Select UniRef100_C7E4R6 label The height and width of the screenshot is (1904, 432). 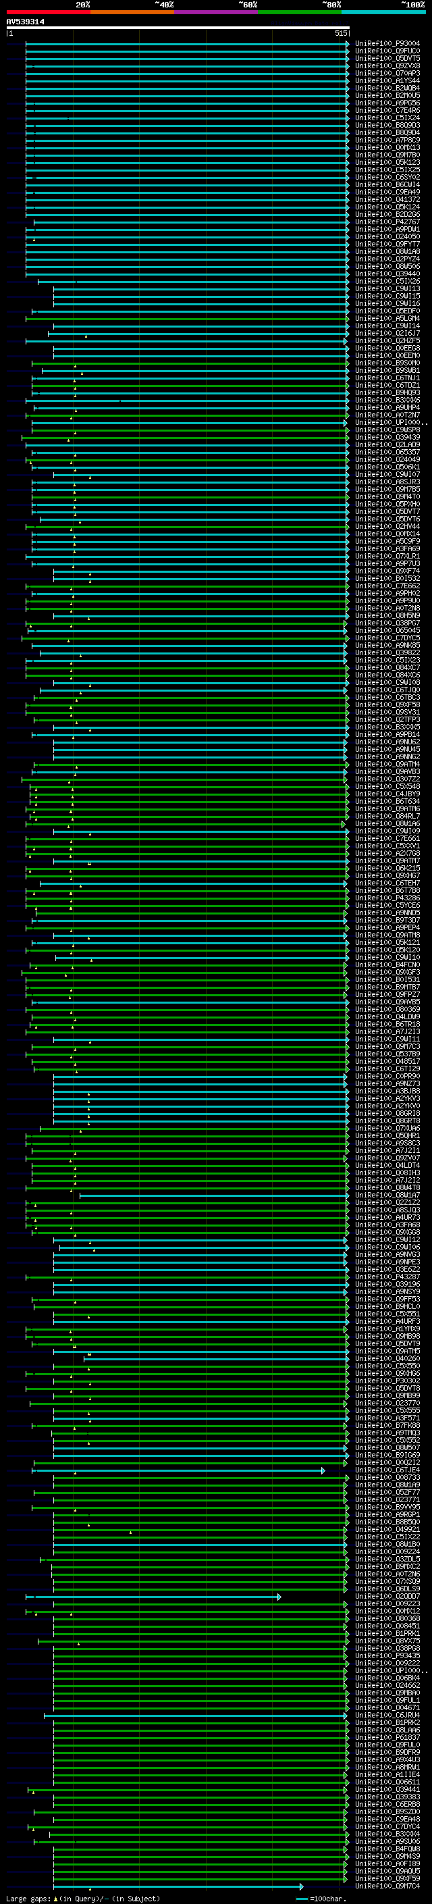(387, 111)
